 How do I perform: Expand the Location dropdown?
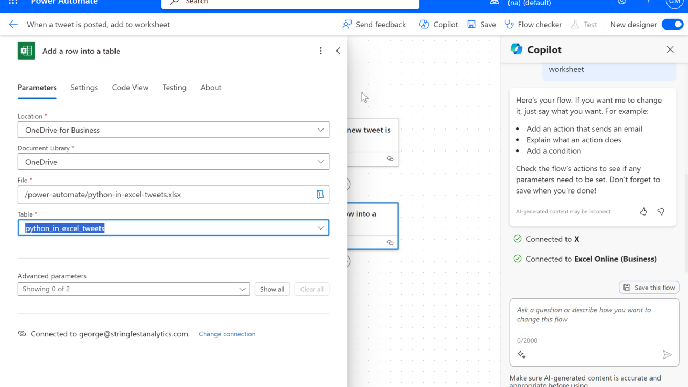pyautogui.click(x=320, y=130)
